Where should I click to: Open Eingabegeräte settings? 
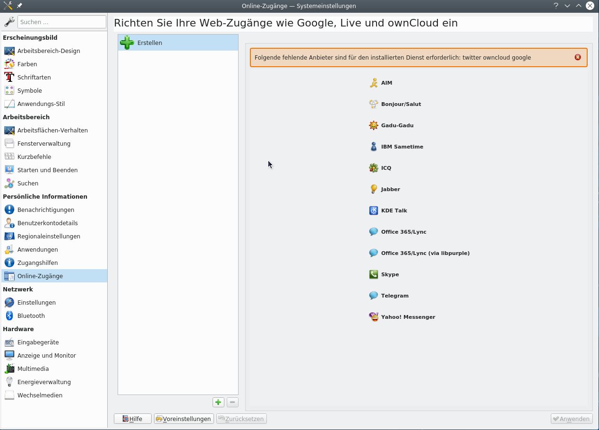point(54,342)
